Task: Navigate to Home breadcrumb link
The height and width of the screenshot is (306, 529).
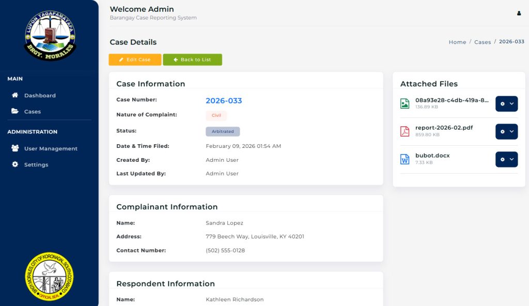Action: pos(457,42)
